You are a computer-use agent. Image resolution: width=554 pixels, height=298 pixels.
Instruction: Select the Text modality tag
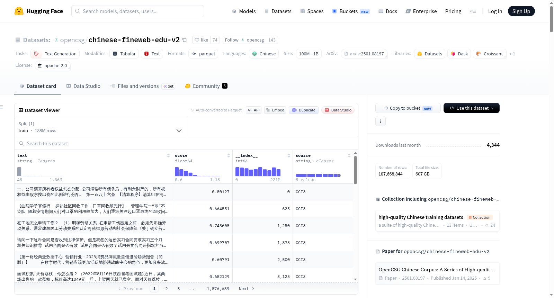click(x=152, y=54)
